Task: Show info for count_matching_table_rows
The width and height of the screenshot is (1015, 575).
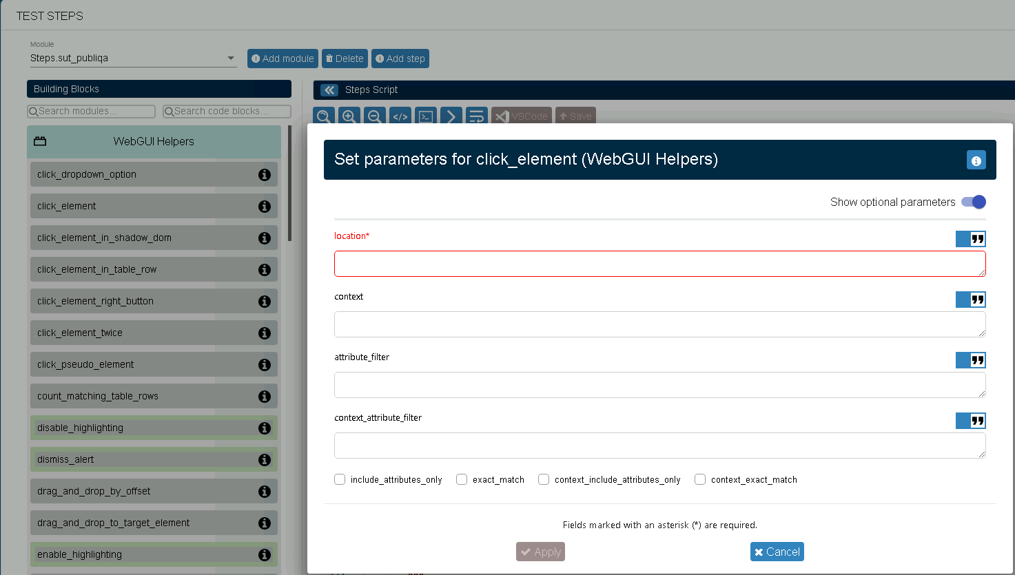Action: click(264, 397)
